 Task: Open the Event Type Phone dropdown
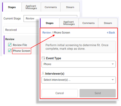[79, 64]
